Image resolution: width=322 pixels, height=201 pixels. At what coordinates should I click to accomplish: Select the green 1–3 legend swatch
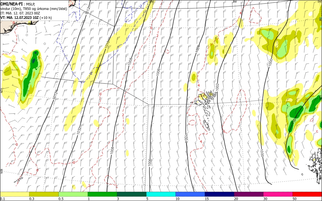pos(102,194)
